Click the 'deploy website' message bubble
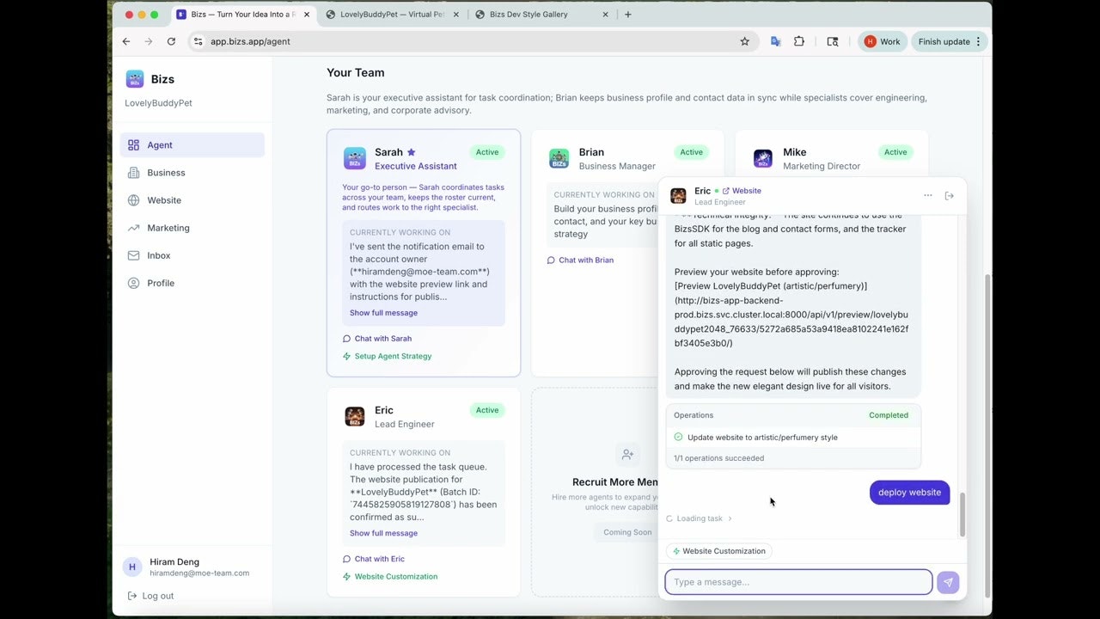The width and height of the screenshot is (1100, 619). 909,493
